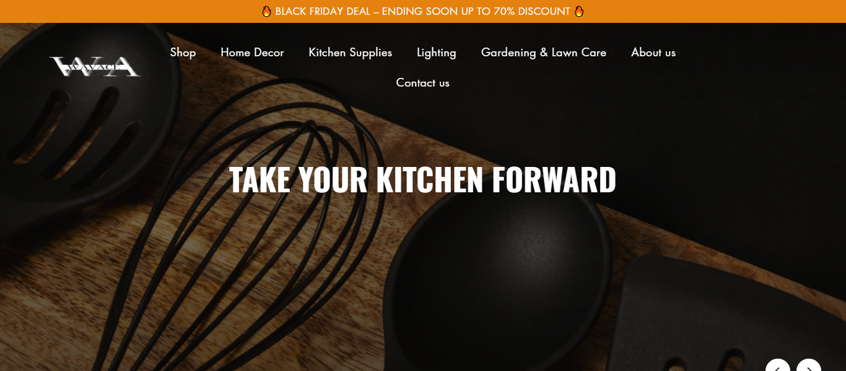This screenshot has width=846, height=371.
Task: Visit the About us page
Action: [653, 53]
